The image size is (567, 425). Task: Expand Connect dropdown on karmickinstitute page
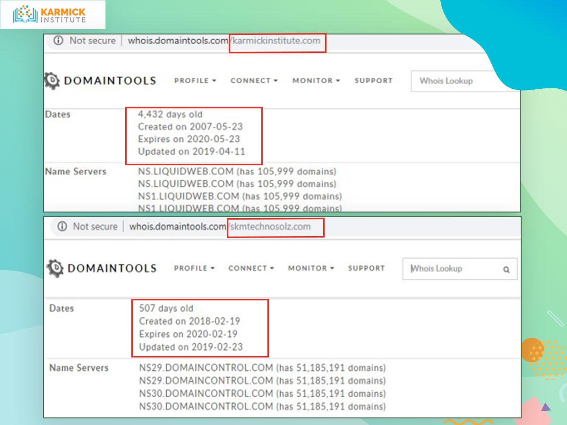[254, 81]
